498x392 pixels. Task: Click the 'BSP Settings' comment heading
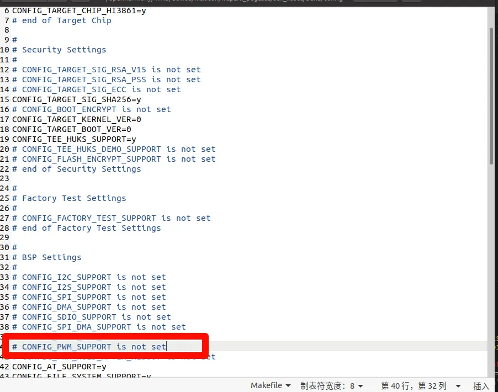click(51, 257)
